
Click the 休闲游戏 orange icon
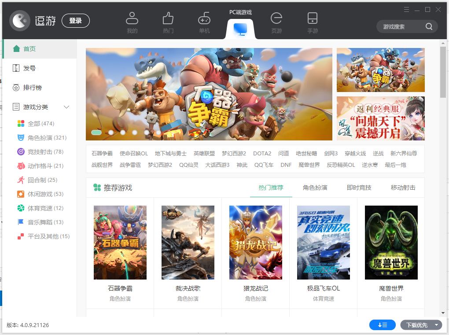(21, 194)
